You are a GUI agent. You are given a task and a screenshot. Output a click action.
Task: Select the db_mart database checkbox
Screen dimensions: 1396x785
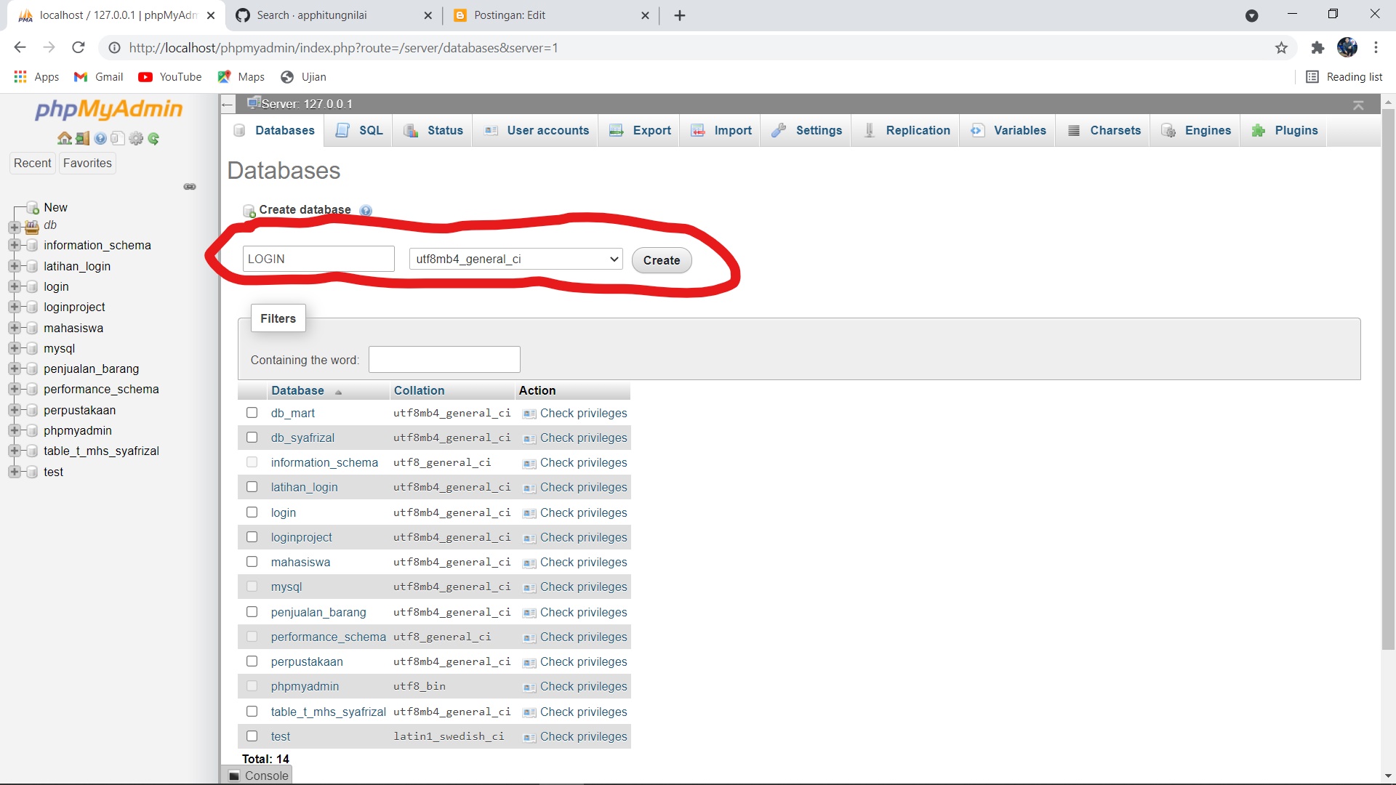pyautogui.click(x=252, y=413)
